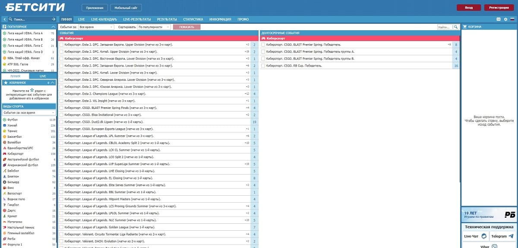Viewport: 518px width, 248px height.
Task: Collapse the Избранное panel
Action: [x=52, y=82]
